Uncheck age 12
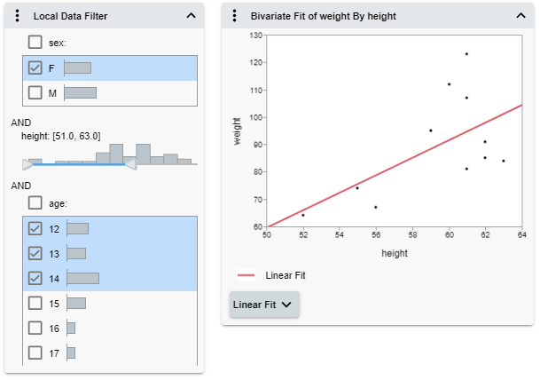 35,228
